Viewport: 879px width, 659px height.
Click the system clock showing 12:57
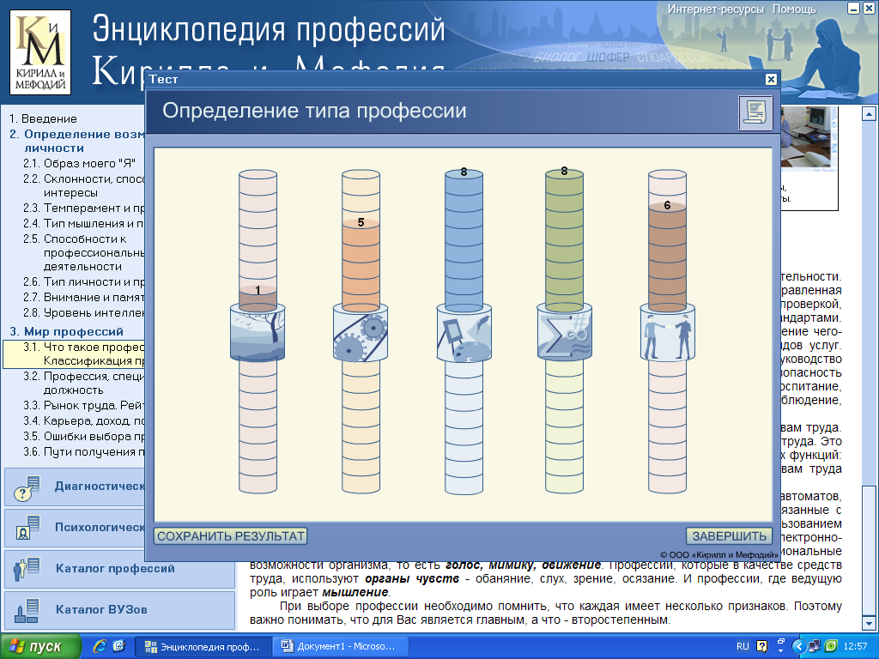(x=855, y=647)
